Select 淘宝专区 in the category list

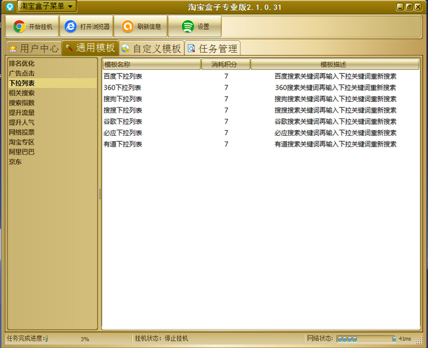52,142
